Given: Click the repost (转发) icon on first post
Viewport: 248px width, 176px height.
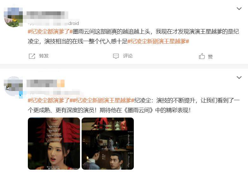Looking at the screenshot, I should pyautogui.click(x=32, y=56).
